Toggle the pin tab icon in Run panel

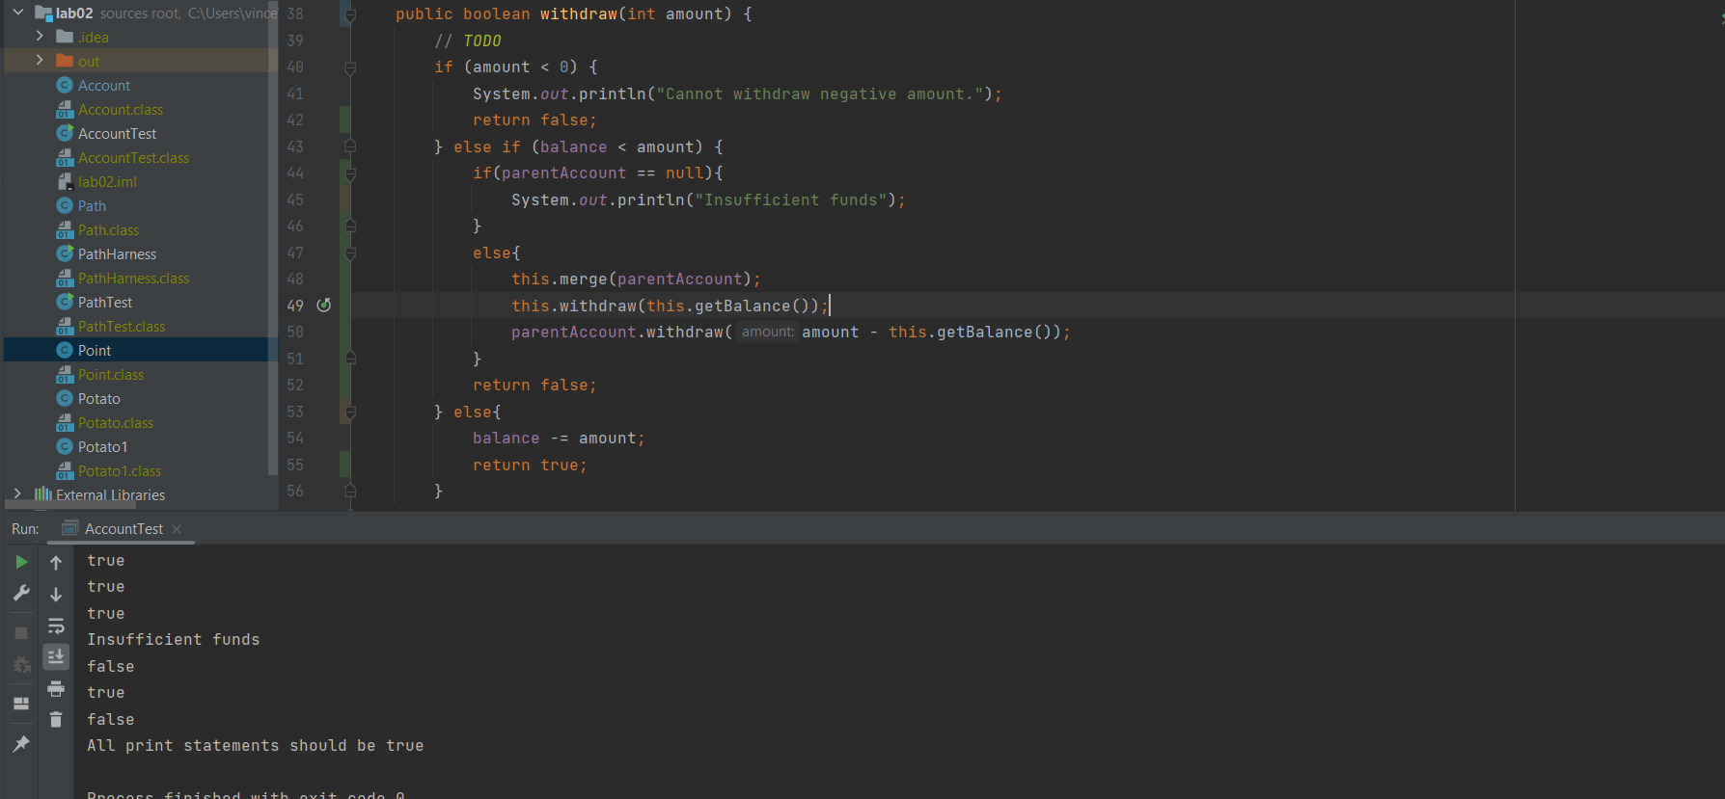coord(21,744)
